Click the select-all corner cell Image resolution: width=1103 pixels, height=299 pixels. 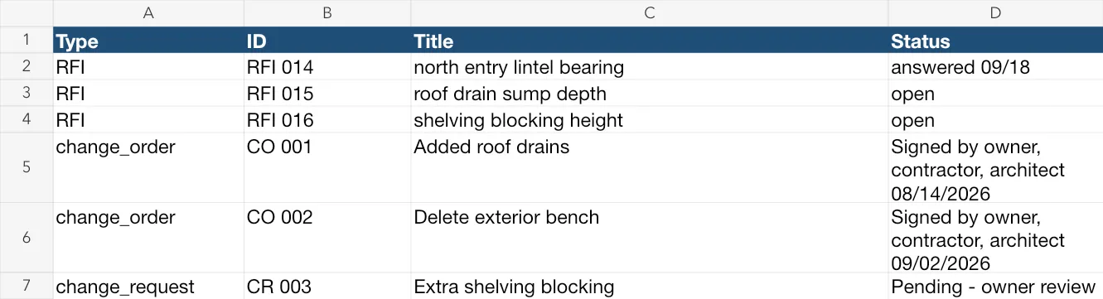pos(27,13)
